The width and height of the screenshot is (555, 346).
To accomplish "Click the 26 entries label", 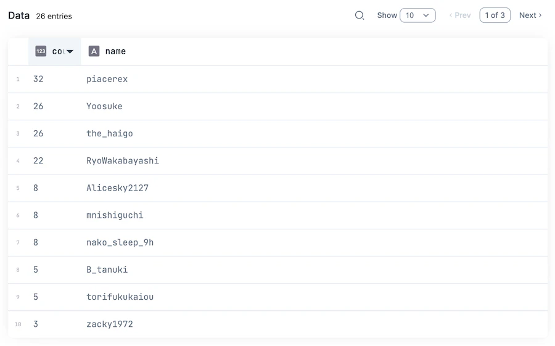I will [54, 16].
